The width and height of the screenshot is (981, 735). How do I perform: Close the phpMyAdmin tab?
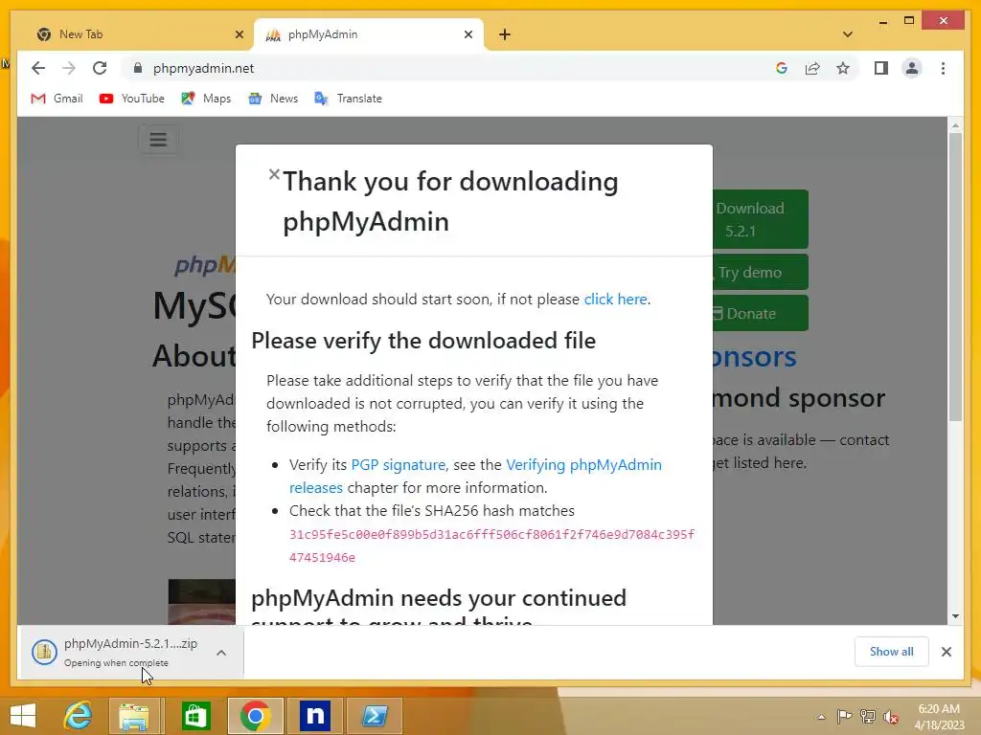pyautogui.click(x=468, y=34)
